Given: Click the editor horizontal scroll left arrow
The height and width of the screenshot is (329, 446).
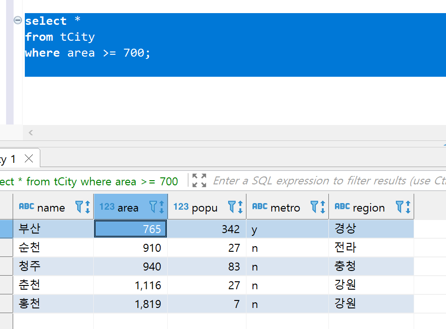Looking at the screenshot, I should click(x=31, y=133).
